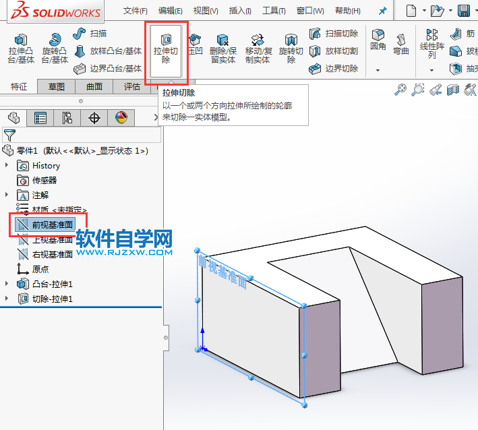Expand the 凸台-拉伸1 feature node
This screenshot has height=430, width=478.
point(7,284)
